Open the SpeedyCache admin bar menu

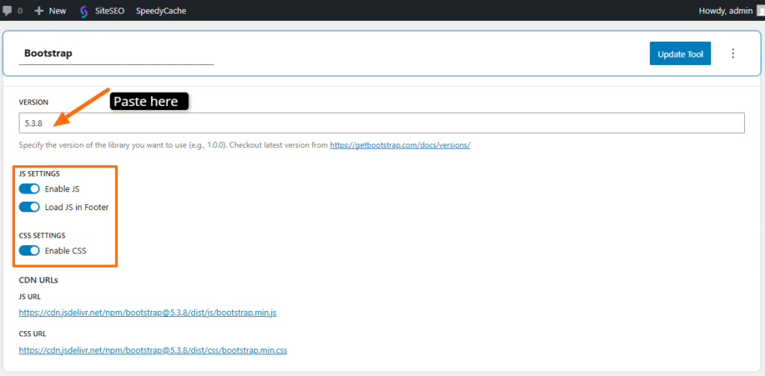pos(161,10)
